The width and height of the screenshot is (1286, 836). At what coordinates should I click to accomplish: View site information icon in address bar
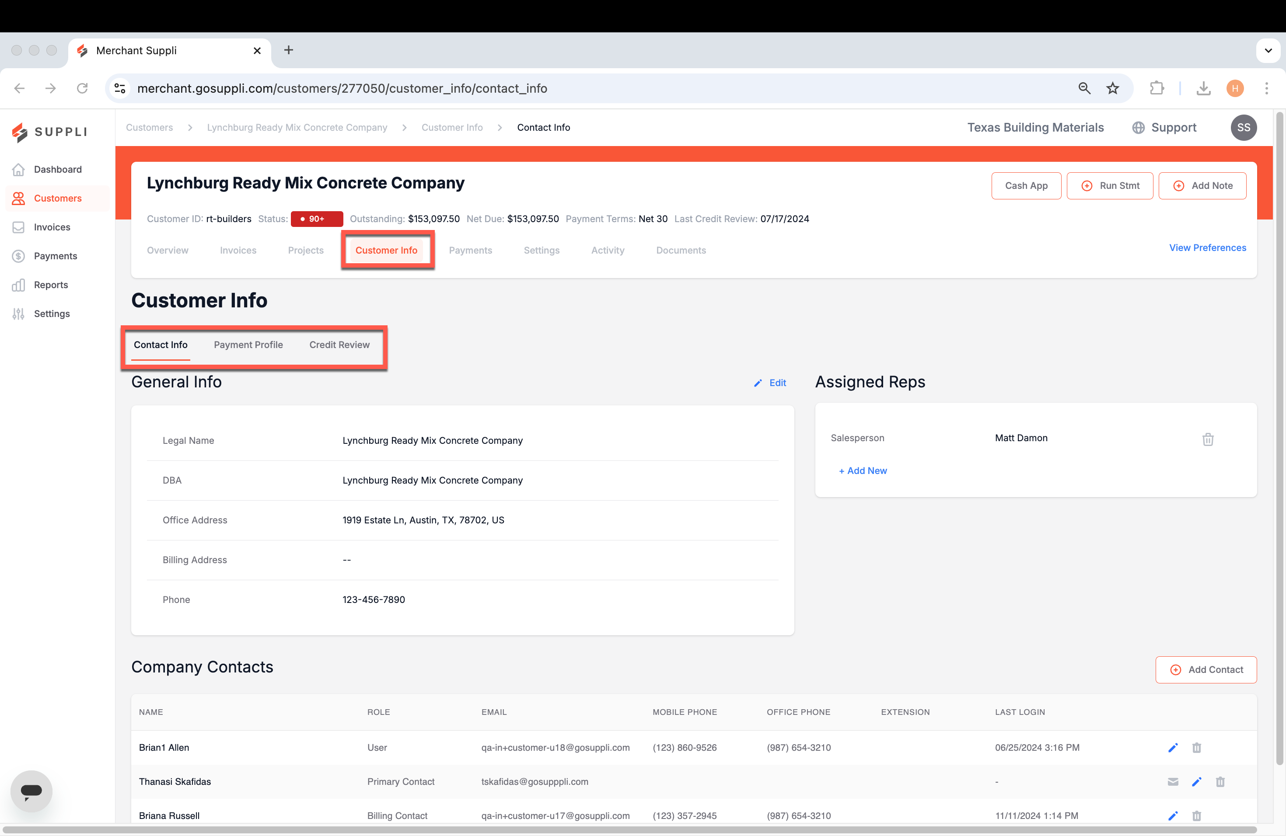[x=120, y=88]
